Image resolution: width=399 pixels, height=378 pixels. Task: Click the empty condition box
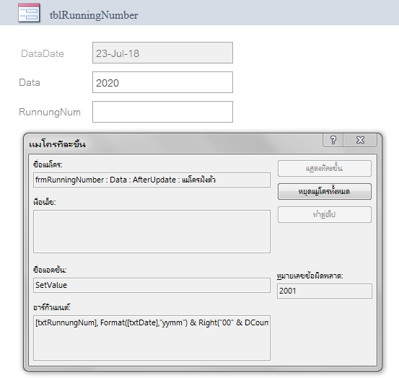pyautogui.click(x=152, y=232)
